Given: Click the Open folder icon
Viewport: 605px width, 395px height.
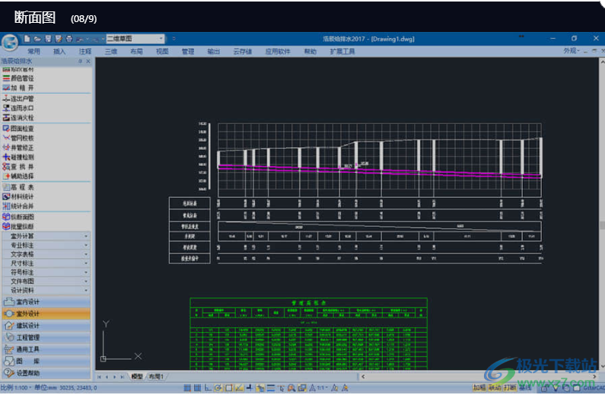Looking at the screenshot, I should pyautogui.click(x=37, y=39).
